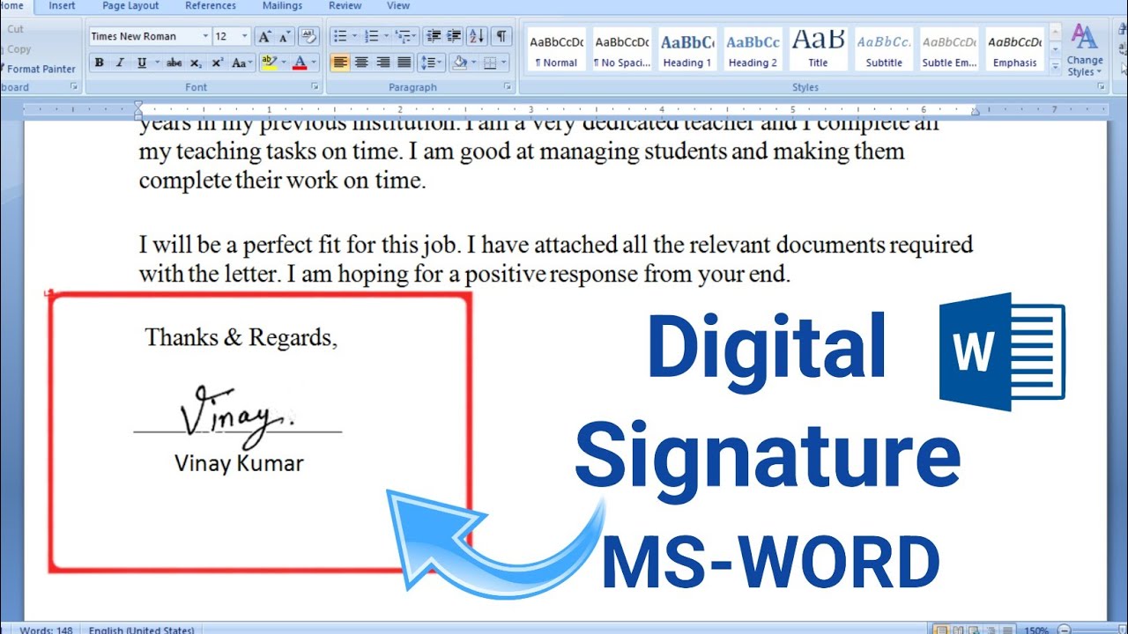Image resolution: width=1128 pixels, height=634 pixels.
Task: Toggle Bold formatting
Action: [x=99, y=63]
